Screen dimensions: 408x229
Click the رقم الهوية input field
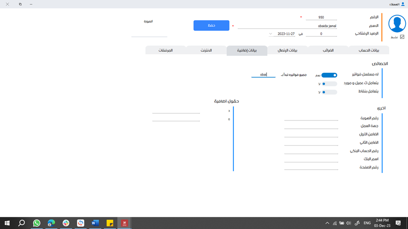311,118
